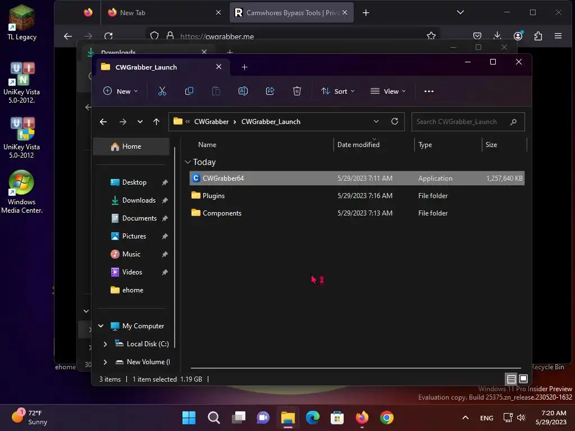
Task: Expand the New Volume tree node
Action: click(x=105, y=362)
